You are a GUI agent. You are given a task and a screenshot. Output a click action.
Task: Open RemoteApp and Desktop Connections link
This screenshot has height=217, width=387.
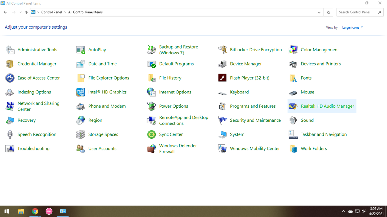coord(184,120)
